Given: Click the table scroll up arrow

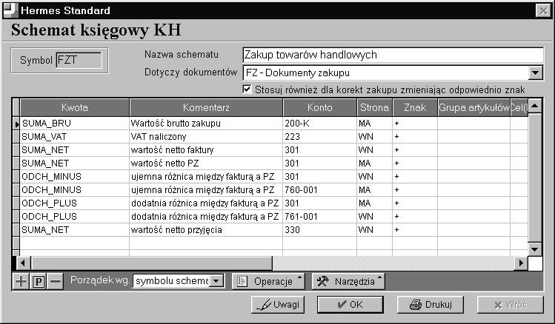Looking at the screenshot, I should pyautogui.click(x=535, y=105).
